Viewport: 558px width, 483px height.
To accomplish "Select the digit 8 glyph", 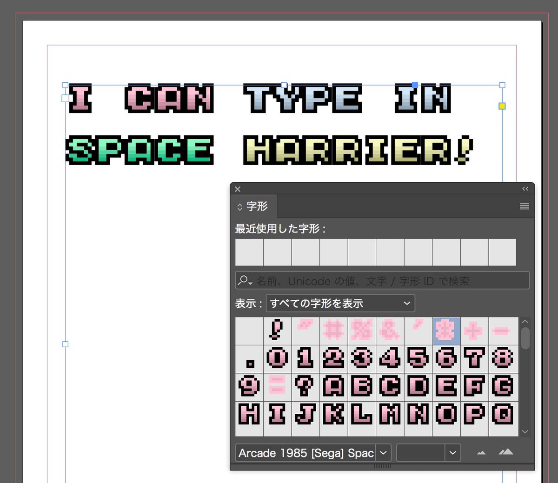I will point(503,359).
